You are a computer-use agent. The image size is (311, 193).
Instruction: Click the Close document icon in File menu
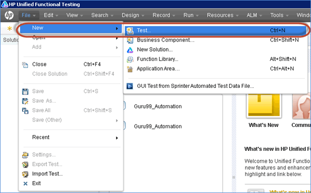tap(25, 64)
